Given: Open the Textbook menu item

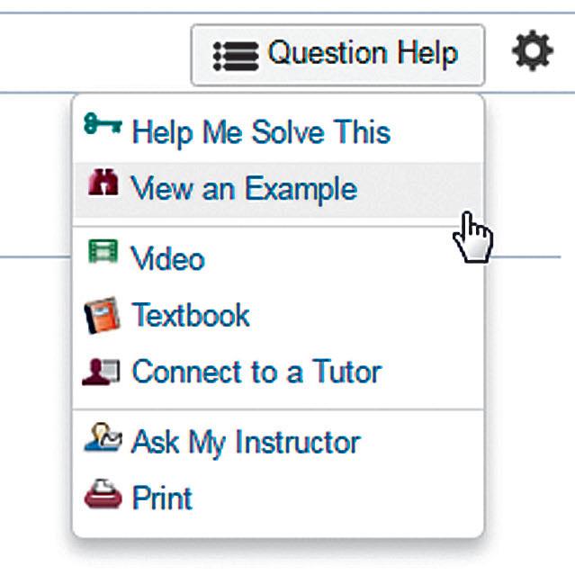Looking at the screenshot, I should coord(191,316).
